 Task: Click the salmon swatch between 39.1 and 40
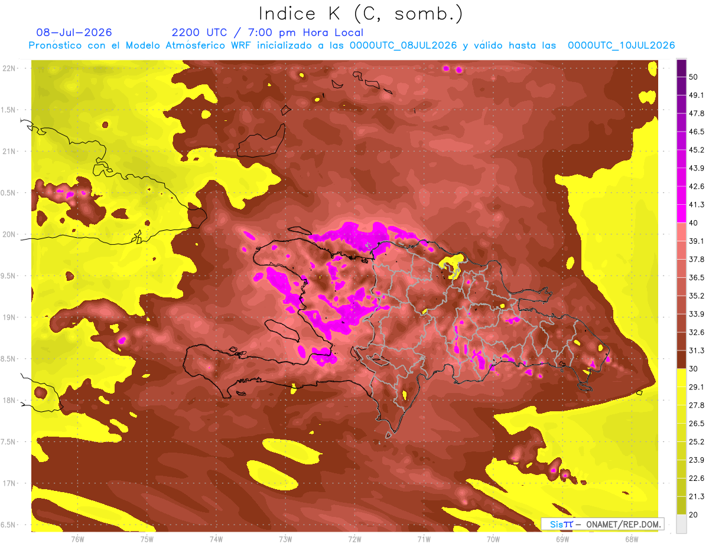click(x=681, y=231)
